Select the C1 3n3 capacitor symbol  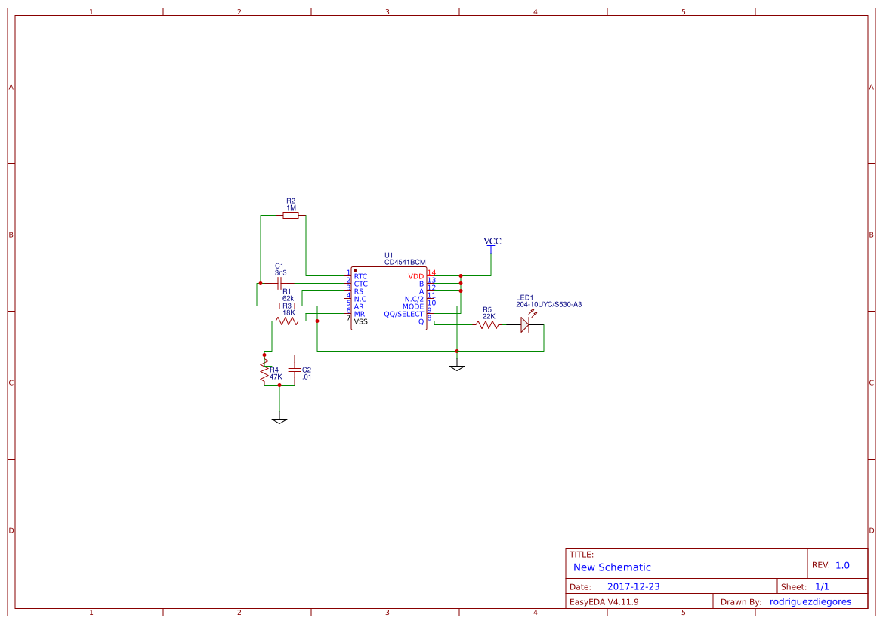[x=279, y=284]
